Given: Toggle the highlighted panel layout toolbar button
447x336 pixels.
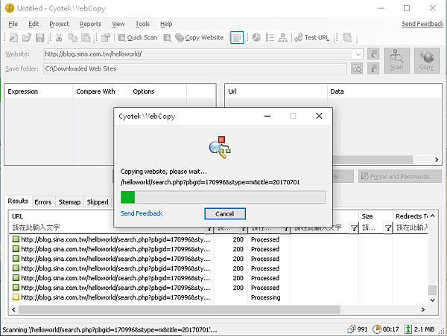Looking at the screenshot, I should coord(236,37).
